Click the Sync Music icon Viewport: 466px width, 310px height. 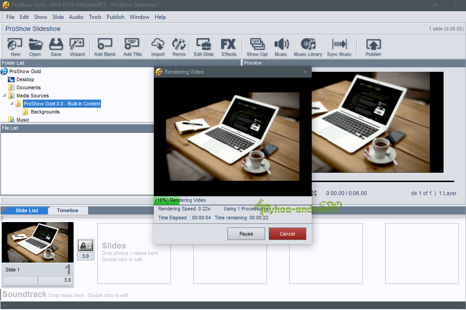tap(339, 47)
